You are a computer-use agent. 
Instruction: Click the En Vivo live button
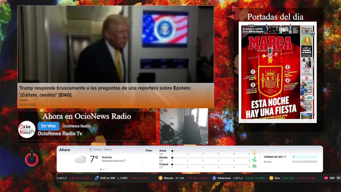[48, 126]
